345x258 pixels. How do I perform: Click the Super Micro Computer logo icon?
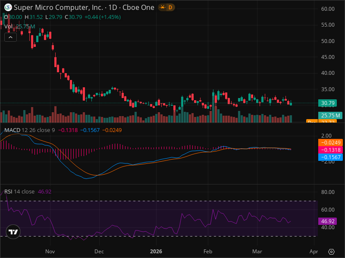coord(8,7)
